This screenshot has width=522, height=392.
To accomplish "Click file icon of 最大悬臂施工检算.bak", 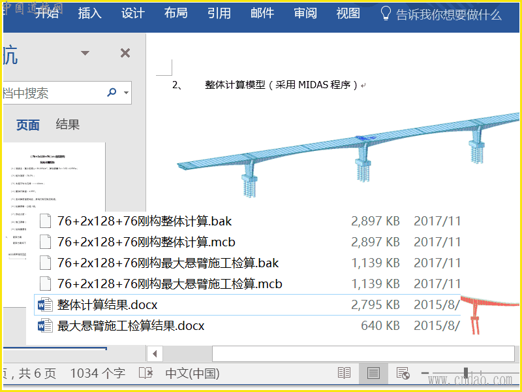I will click(45, 263).
